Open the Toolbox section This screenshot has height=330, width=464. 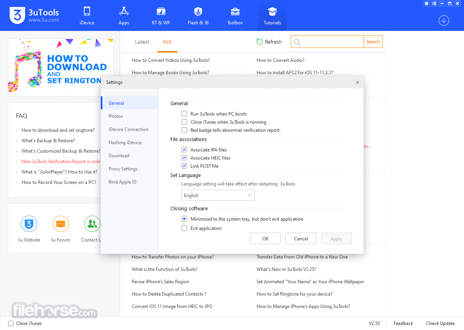pyautogui.click(x=235, y=16)
